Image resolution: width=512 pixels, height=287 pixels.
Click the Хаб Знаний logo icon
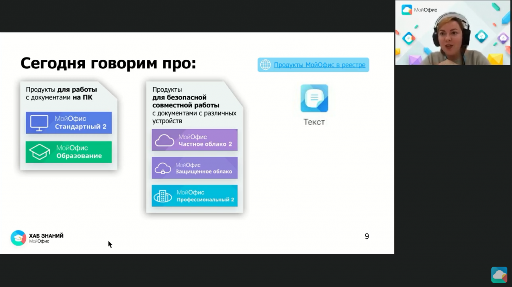point(18,238)
